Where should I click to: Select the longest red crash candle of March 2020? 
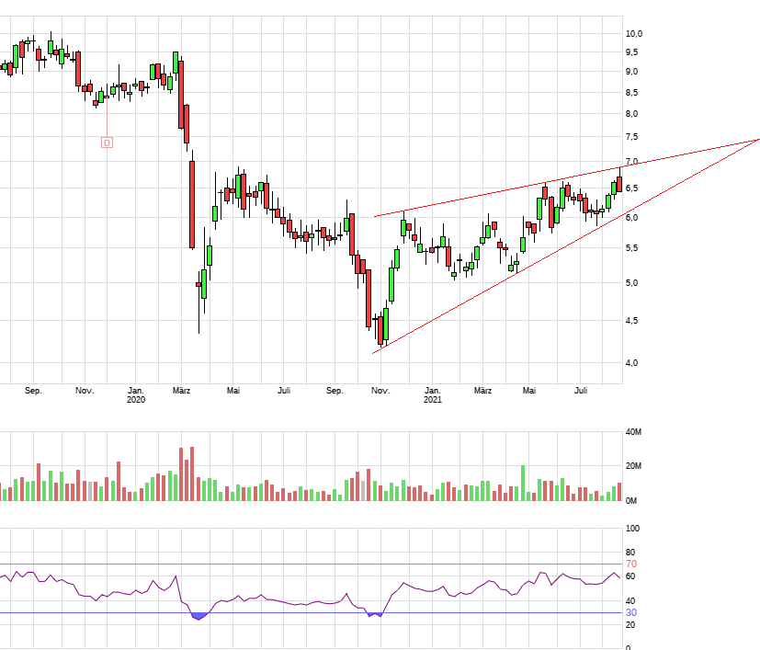pyautogui.click(x=192, y=204)
